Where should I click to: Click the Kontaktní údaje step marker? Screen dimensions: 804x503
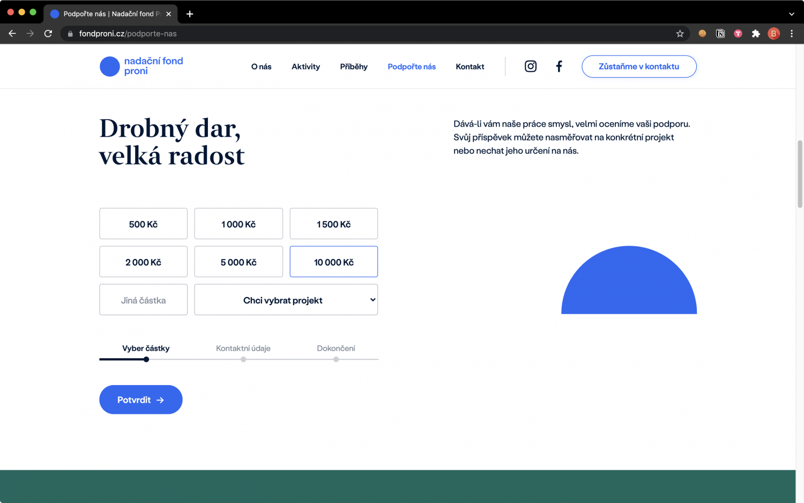point(243,359)
